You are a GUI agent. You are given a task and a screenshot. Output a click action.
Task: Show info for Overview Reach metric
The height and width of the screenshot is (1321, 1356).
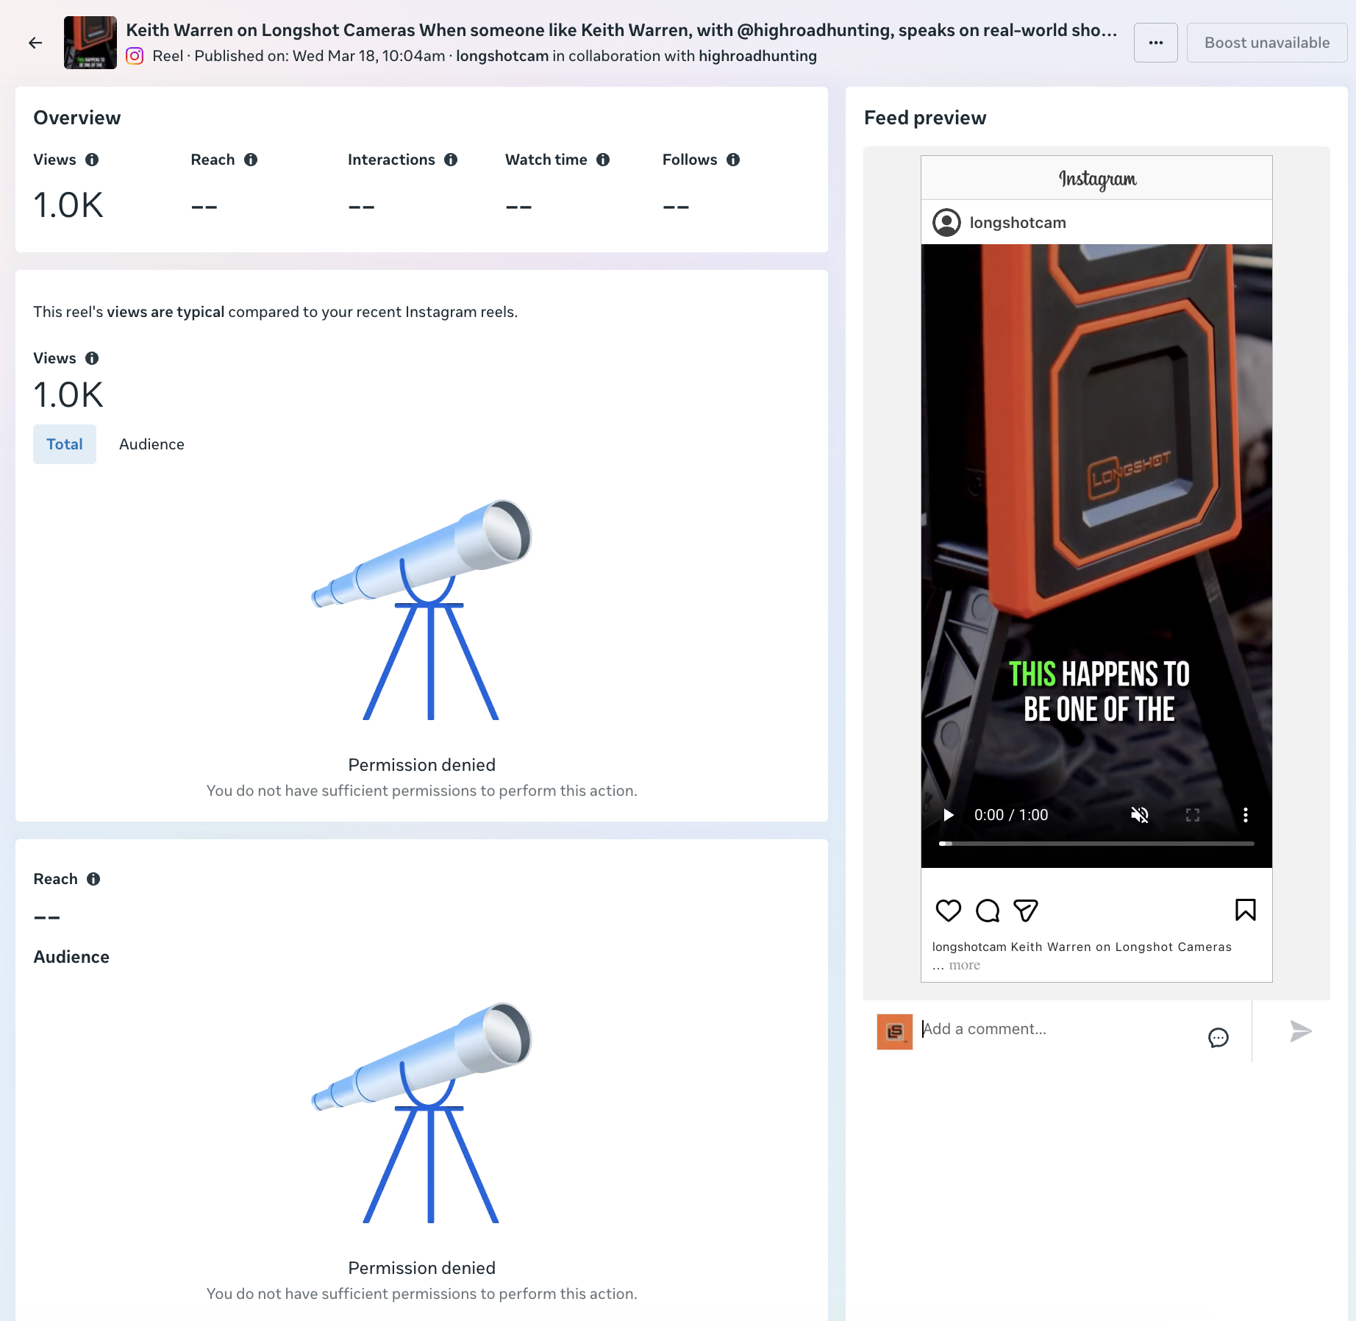tap(251, 160)
